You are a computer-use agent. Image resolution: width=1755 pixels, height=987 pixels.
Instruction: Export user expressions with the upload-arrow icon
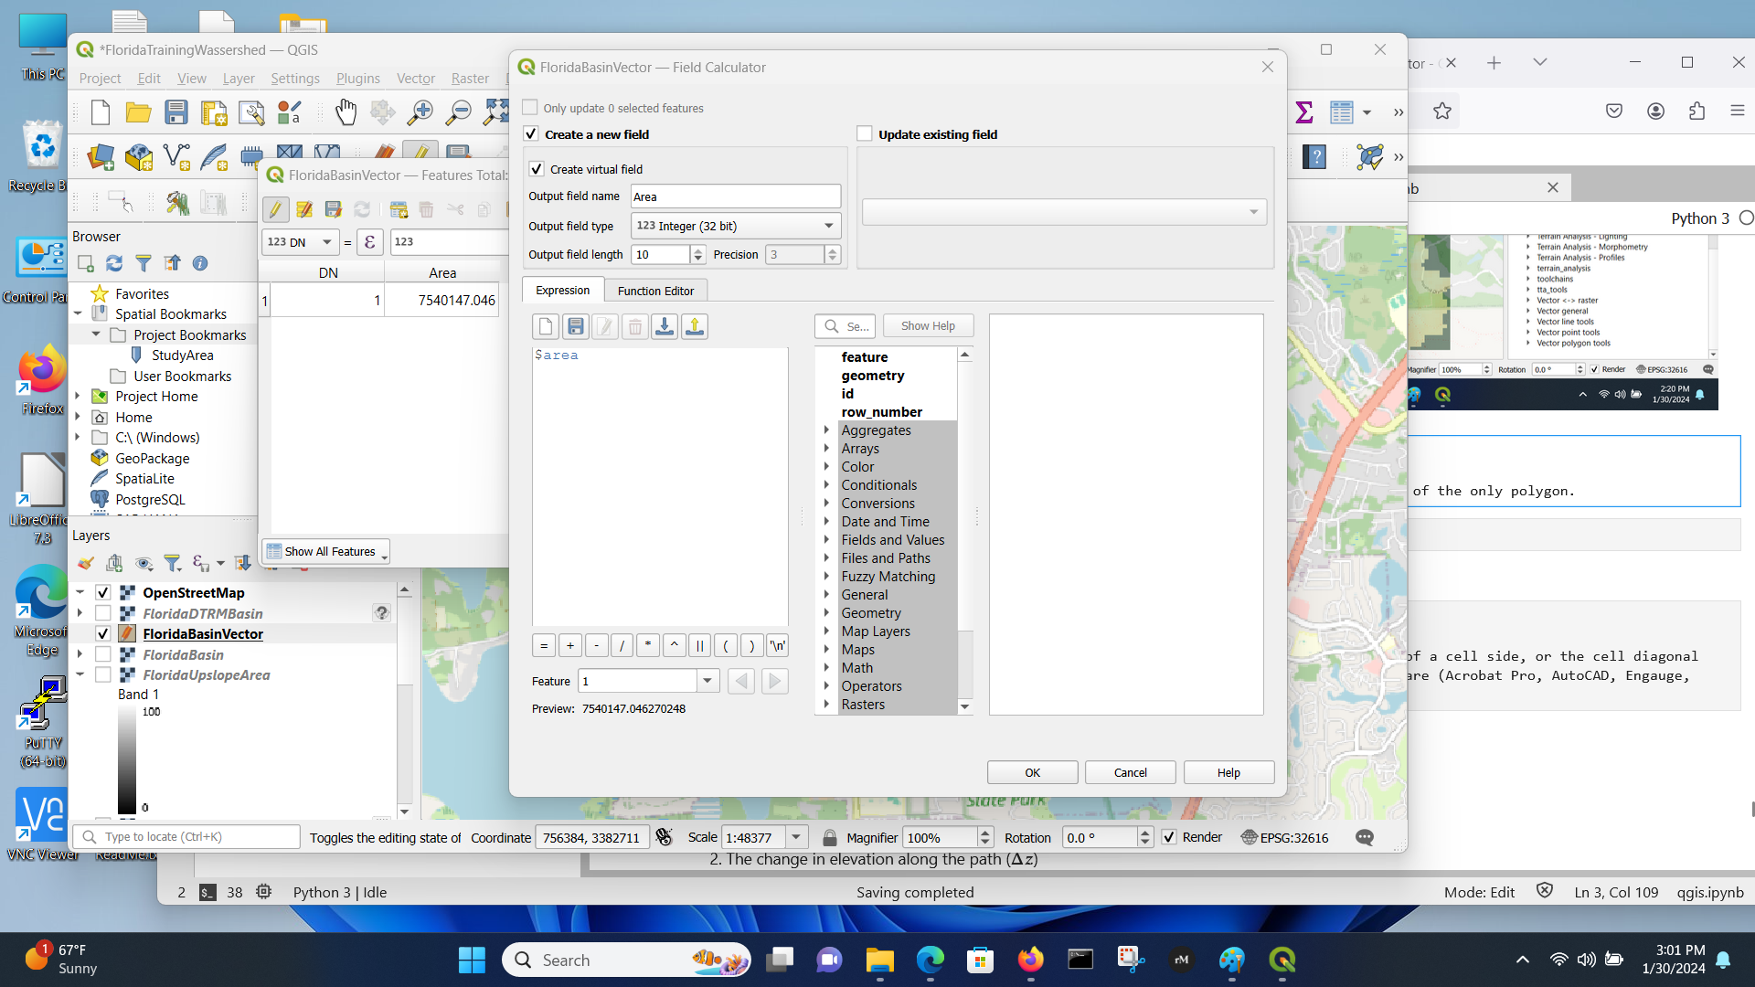695,326
